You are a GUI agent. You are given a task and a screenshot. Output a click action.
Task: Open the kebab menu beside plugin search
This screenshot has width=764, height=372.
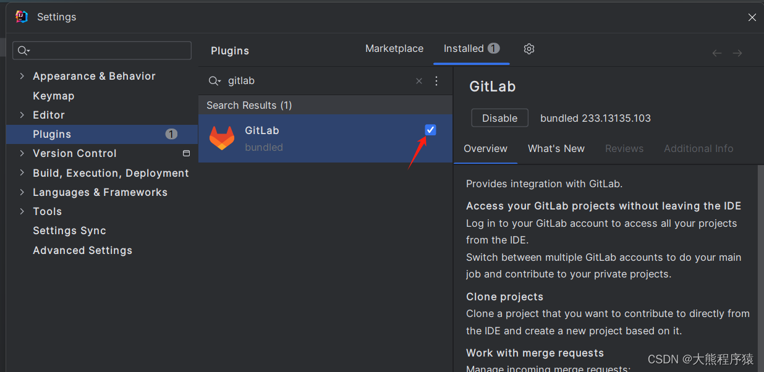pyautogui.click(x=436, y=81)
